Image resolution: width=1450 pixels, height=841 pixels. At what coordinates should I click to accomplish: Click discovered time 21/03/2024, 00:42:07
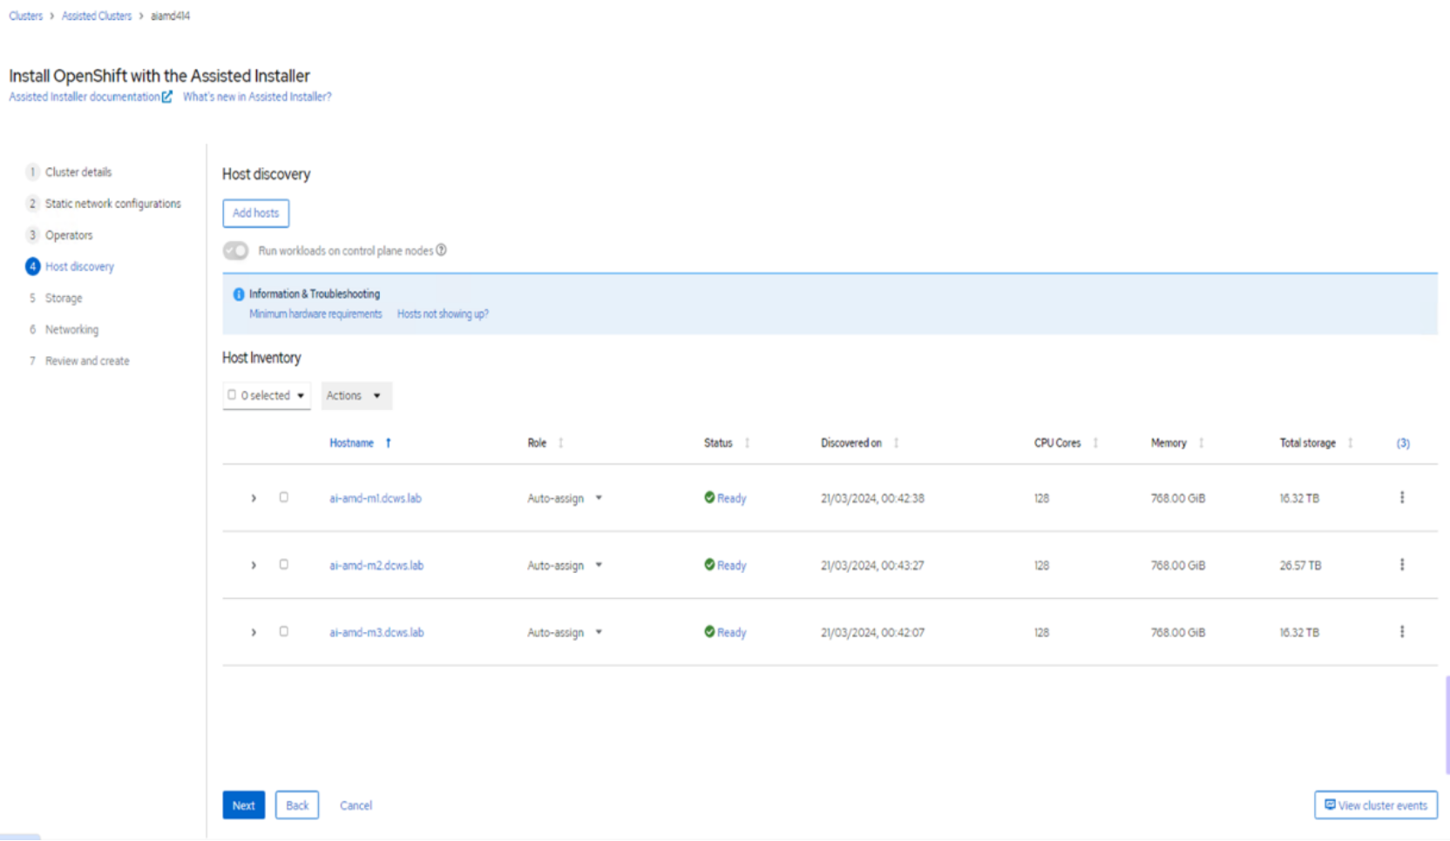point(872,632)
